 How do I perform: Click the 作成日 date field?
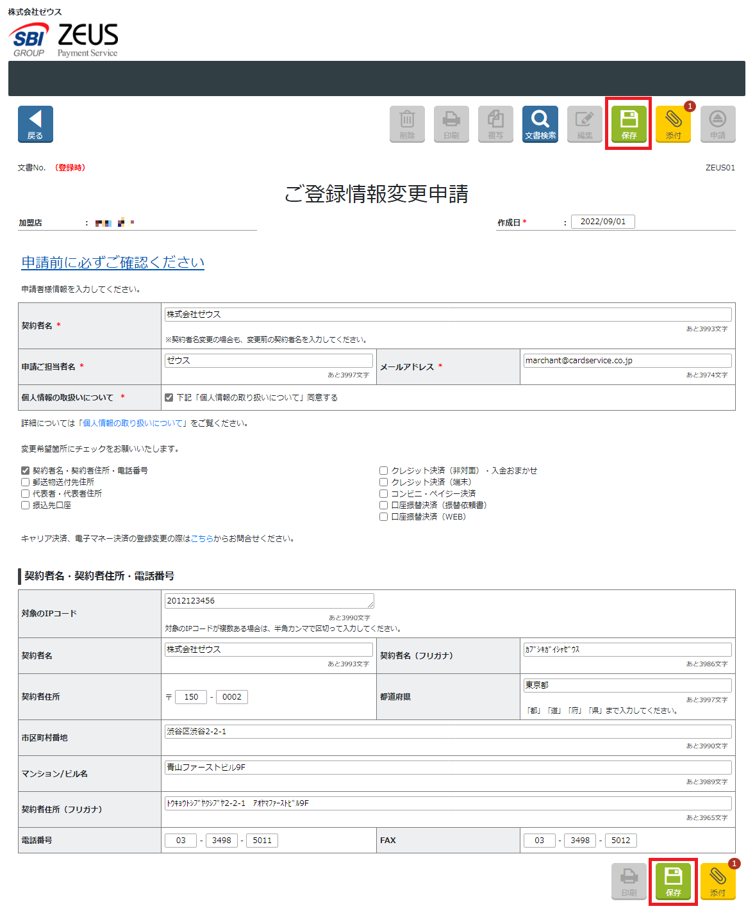[602, 221]
